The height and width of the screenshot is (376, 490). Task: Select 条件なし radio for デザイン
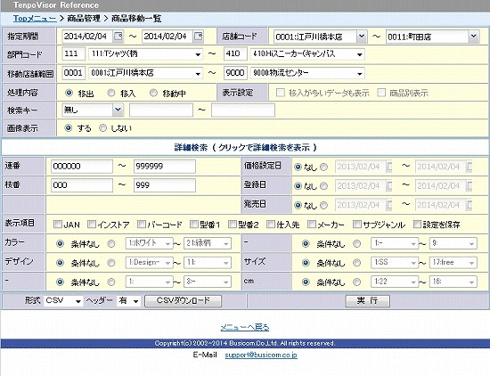(60, 263)
